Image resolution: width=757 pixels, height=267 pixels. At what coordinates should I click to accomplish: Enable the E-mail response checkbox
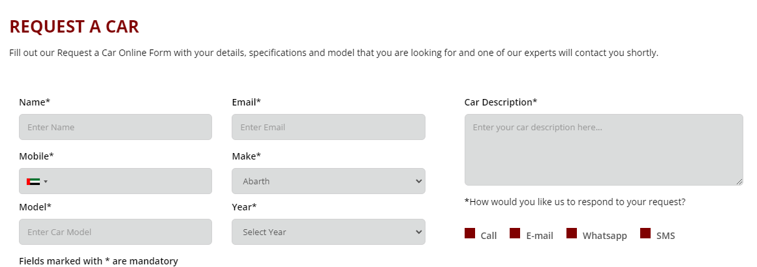point(515,233)
